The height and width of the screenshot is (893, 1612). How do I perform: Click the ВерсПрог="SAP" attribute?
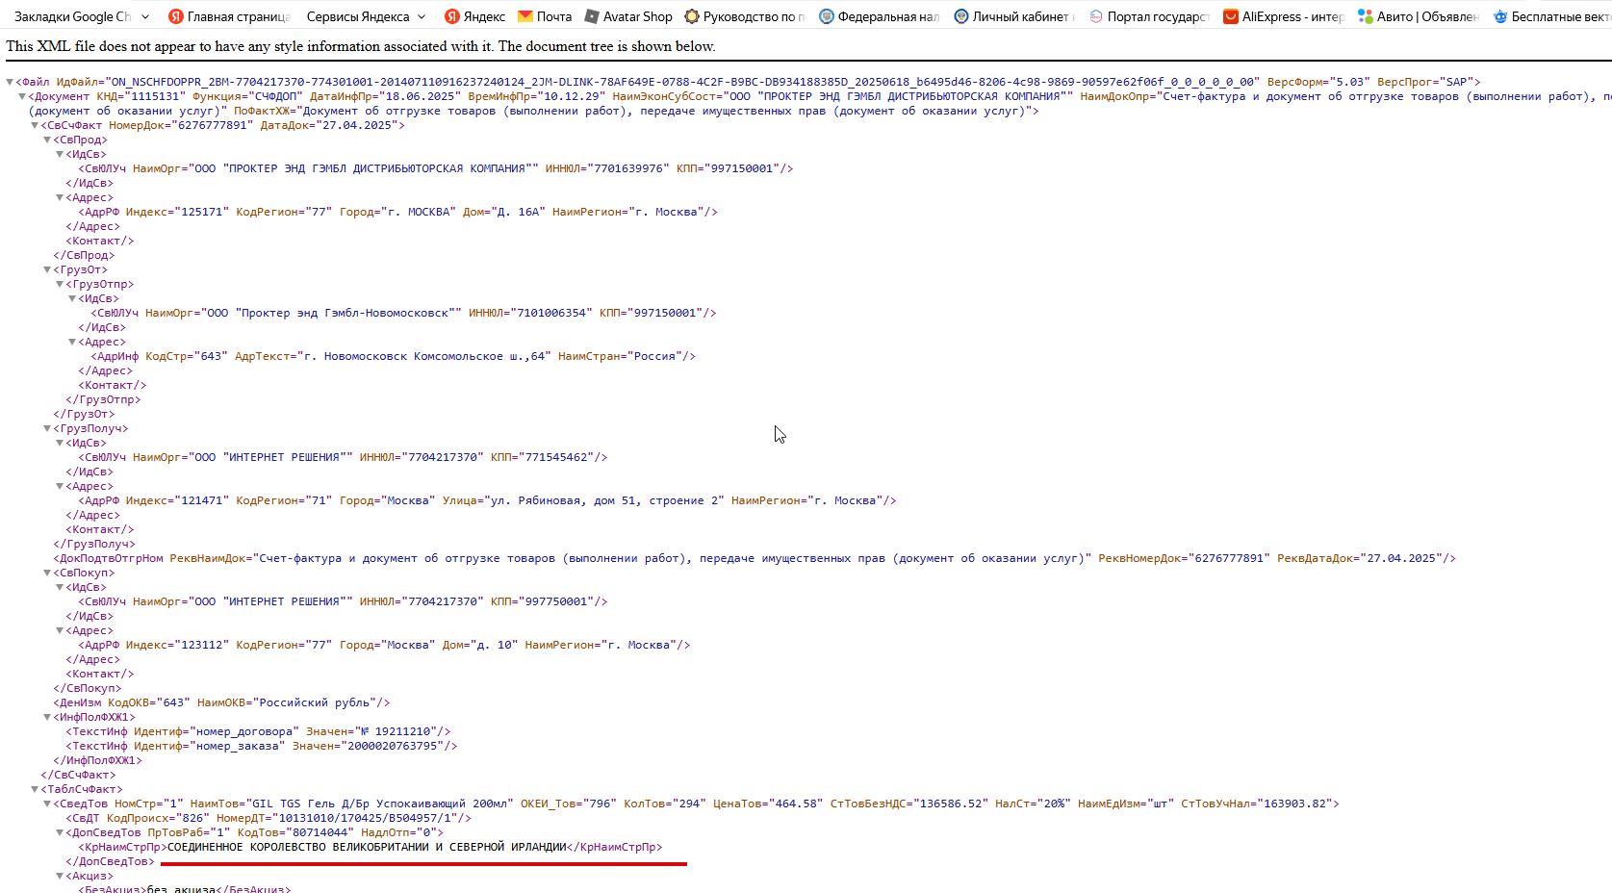(1425, 83)
